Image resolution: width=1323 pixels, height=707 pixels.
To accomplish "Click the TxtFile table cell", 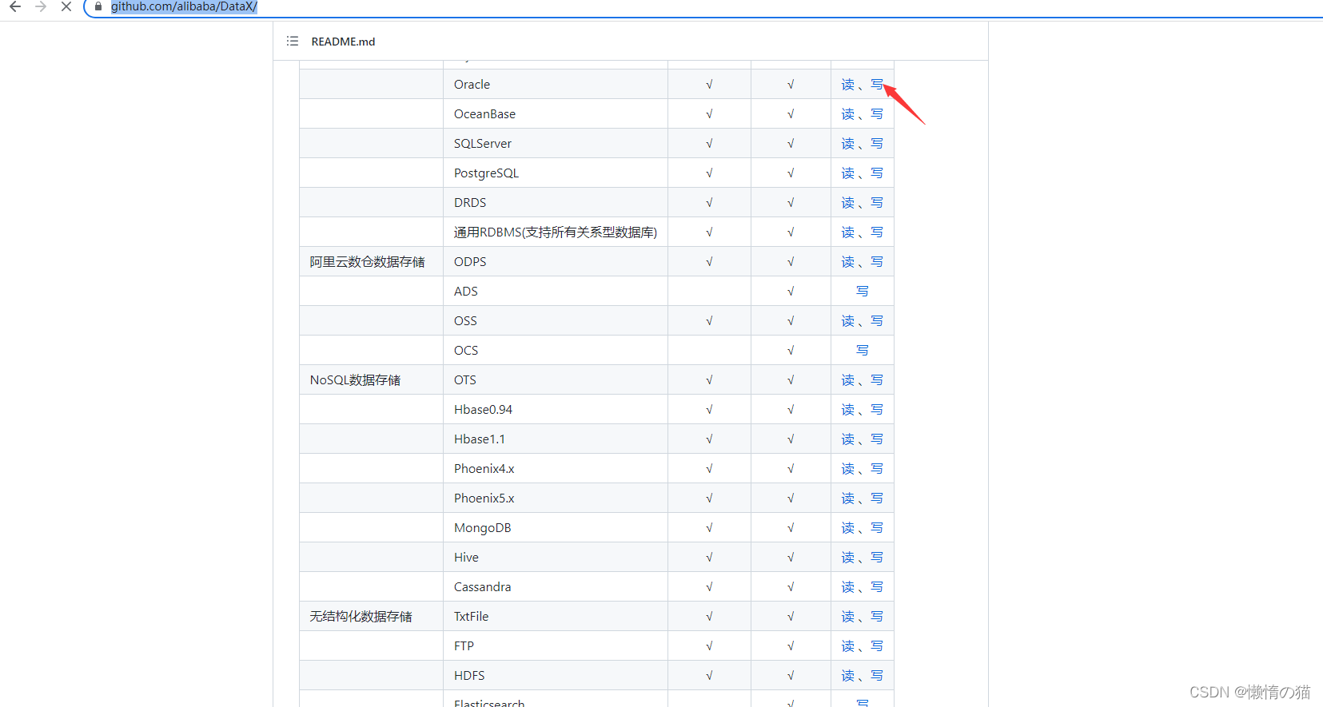I will [556, 617].
